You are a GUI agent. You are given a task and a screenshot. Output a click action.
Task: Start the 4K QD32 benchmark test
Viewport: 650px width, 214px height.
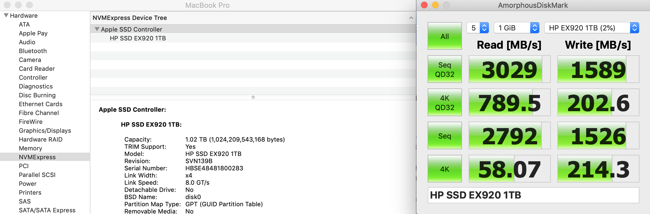click(445, 102)
